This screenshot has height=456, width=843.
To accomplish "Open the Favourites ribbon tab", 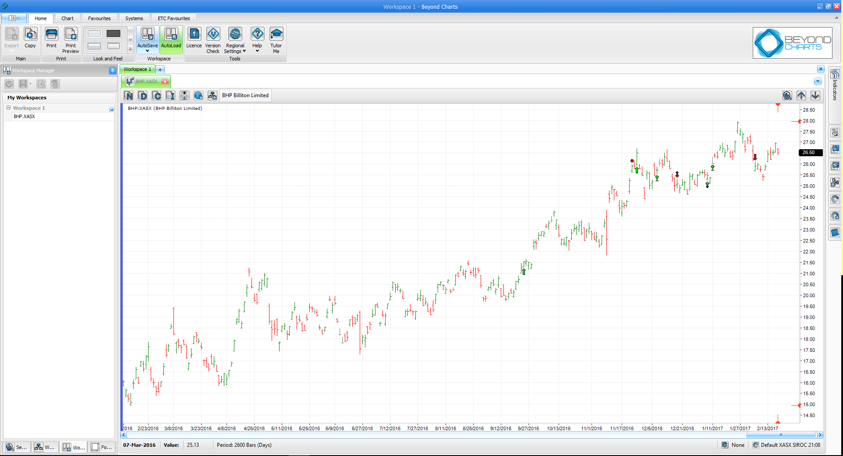I will coord(99,18).
